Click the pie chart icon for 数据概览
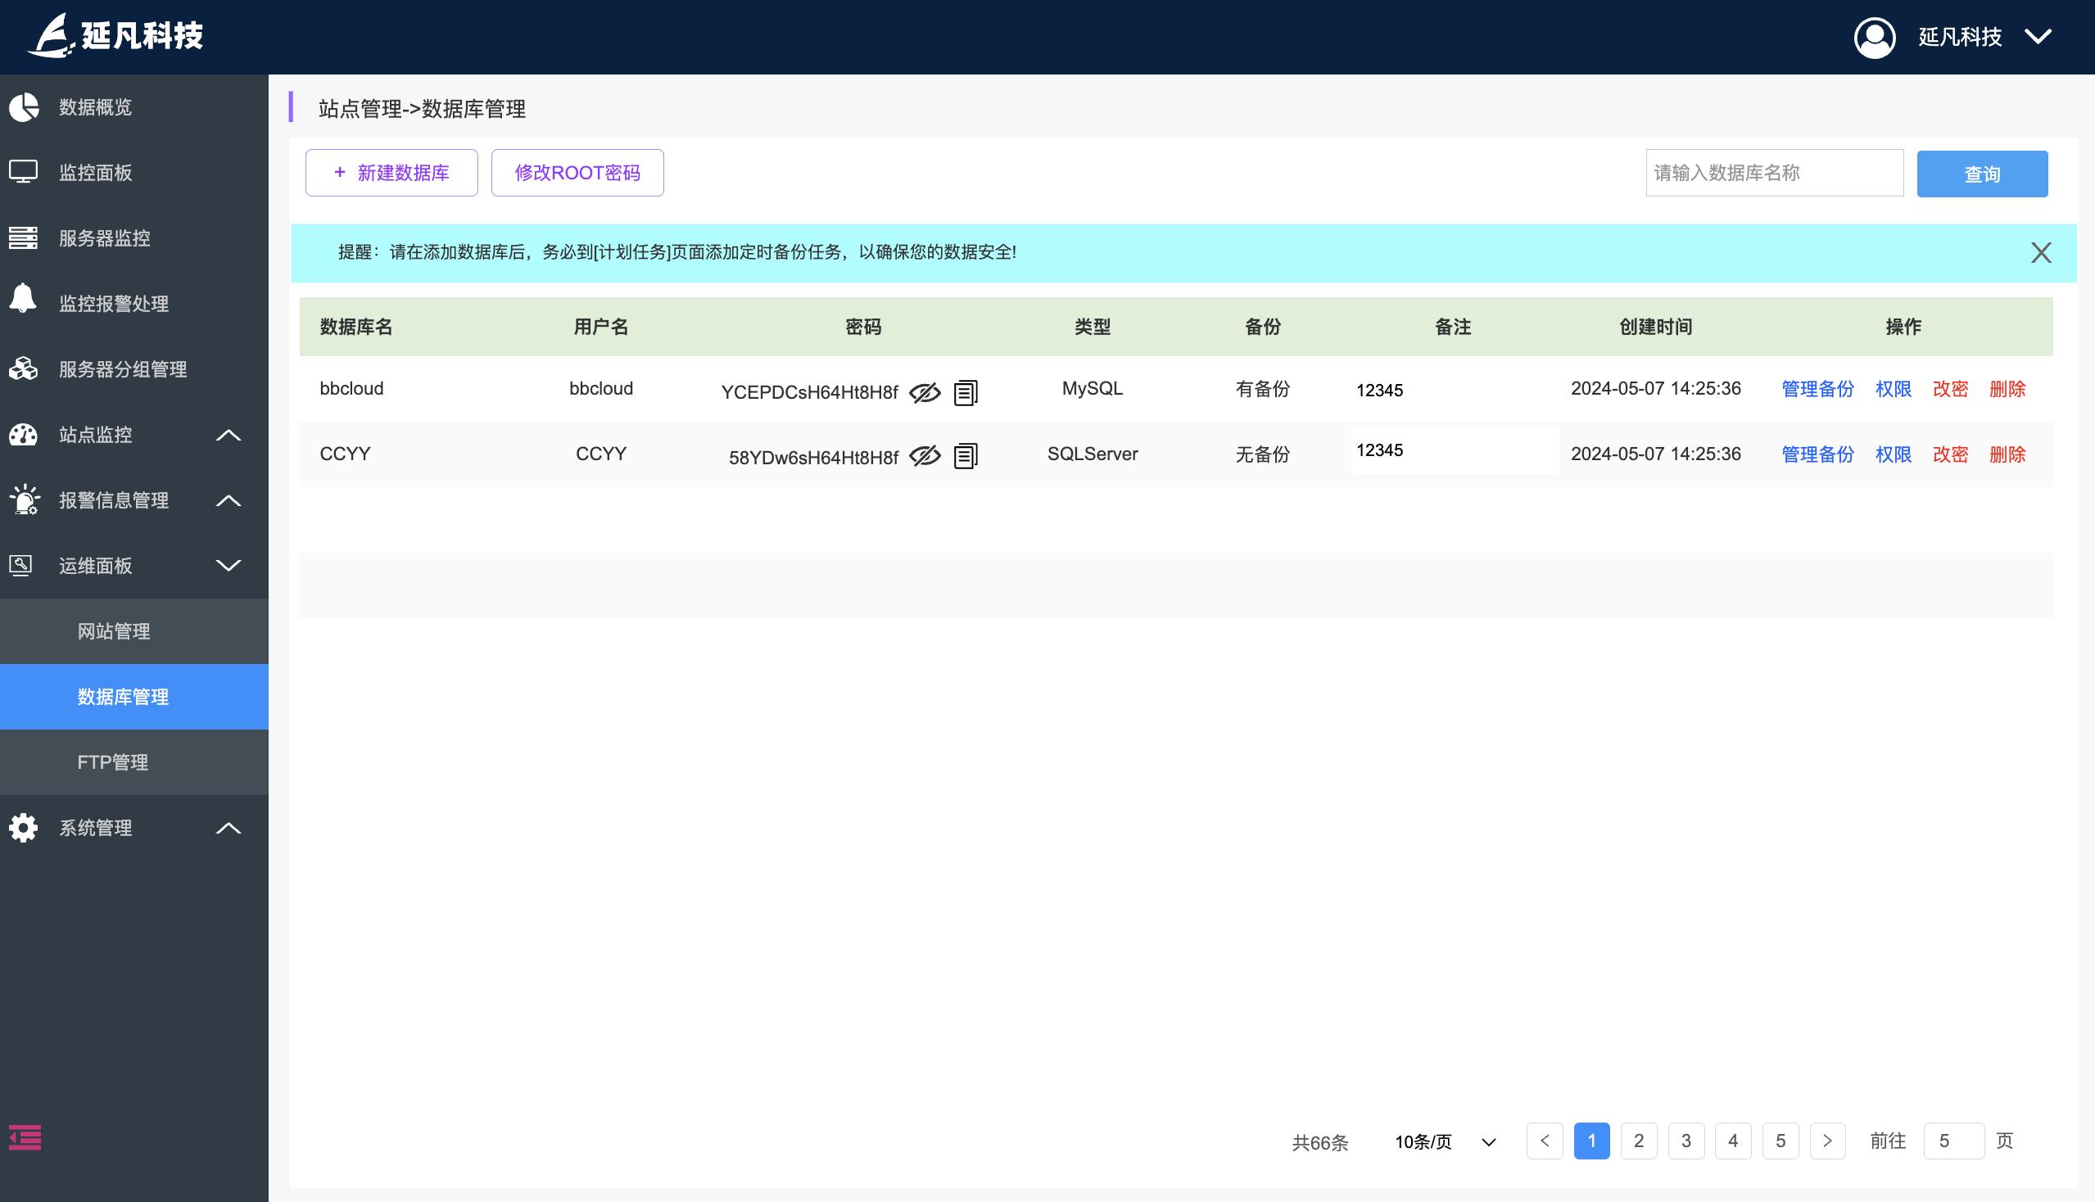This screenshot has height=1202, width=2095. pyautogui.click(x=24, y=107)
